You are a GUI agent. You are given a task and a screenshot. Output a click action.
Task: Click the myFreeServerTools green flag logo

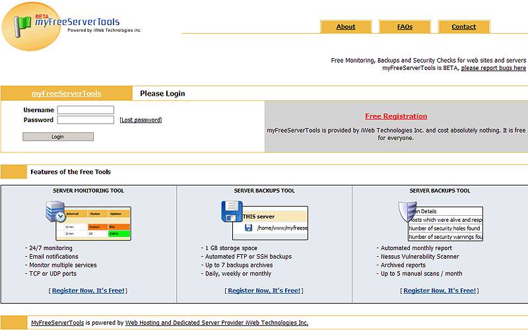(22, 26)
